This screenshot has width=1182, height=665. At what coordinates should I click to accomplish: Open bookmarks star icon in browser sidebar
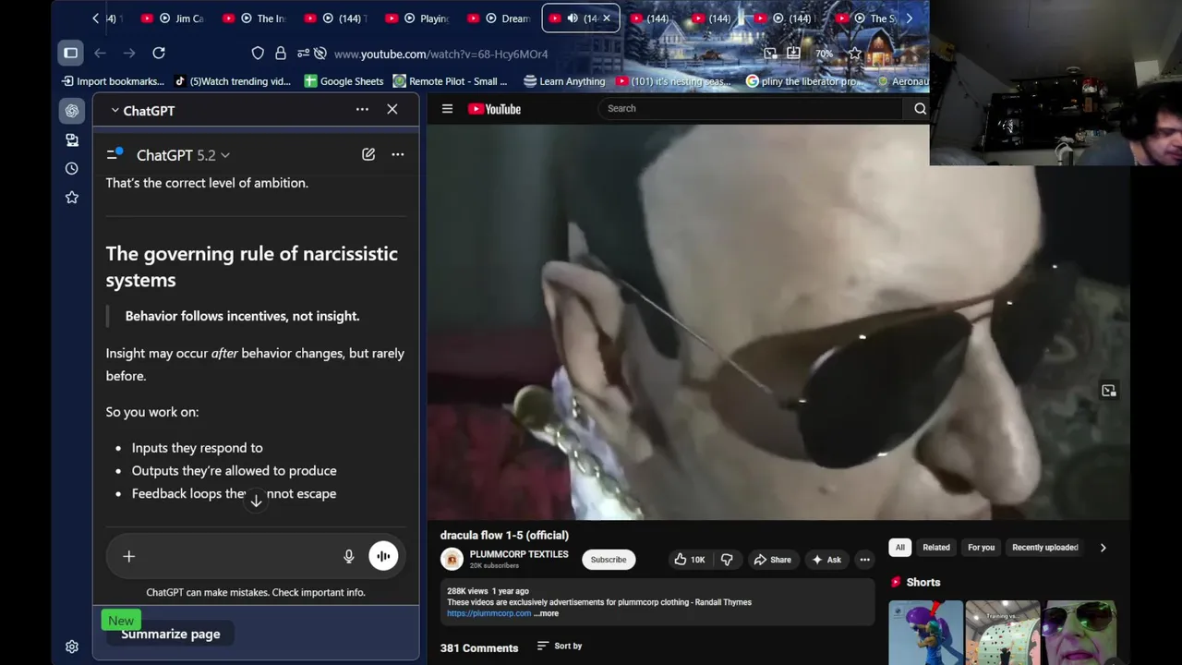(72, 197)
